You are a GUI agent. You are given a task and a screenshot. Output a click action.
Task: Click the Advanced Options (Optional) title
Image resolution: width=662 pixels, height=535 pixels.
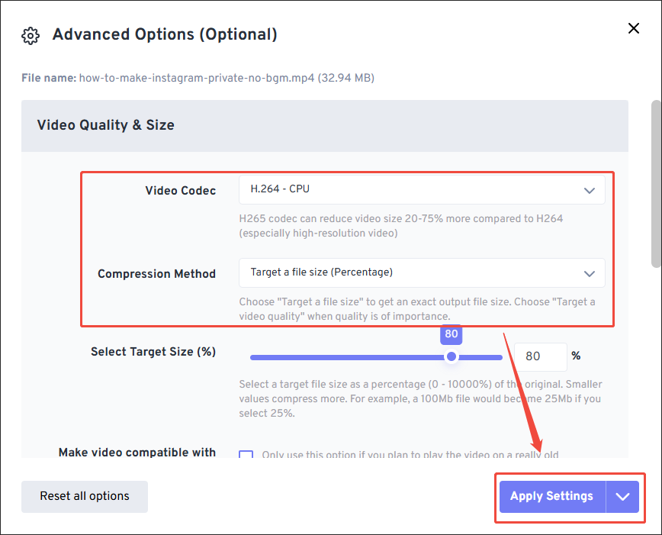coord(165,34)
